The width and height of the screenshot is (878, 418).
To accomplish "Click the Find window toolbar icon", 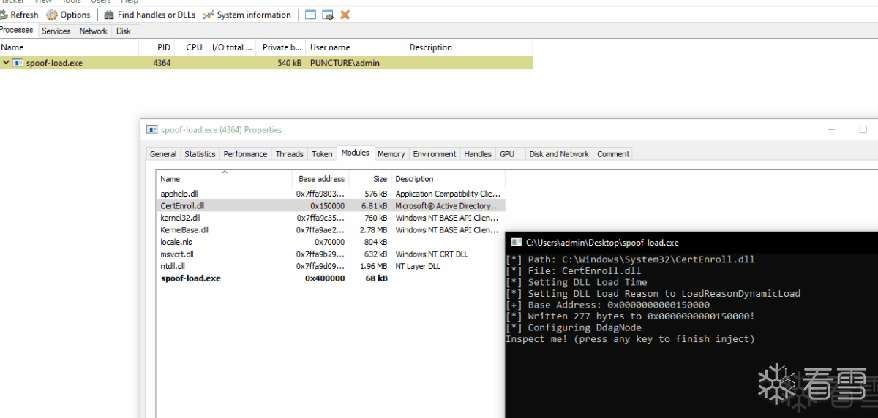I will [310, 15].
